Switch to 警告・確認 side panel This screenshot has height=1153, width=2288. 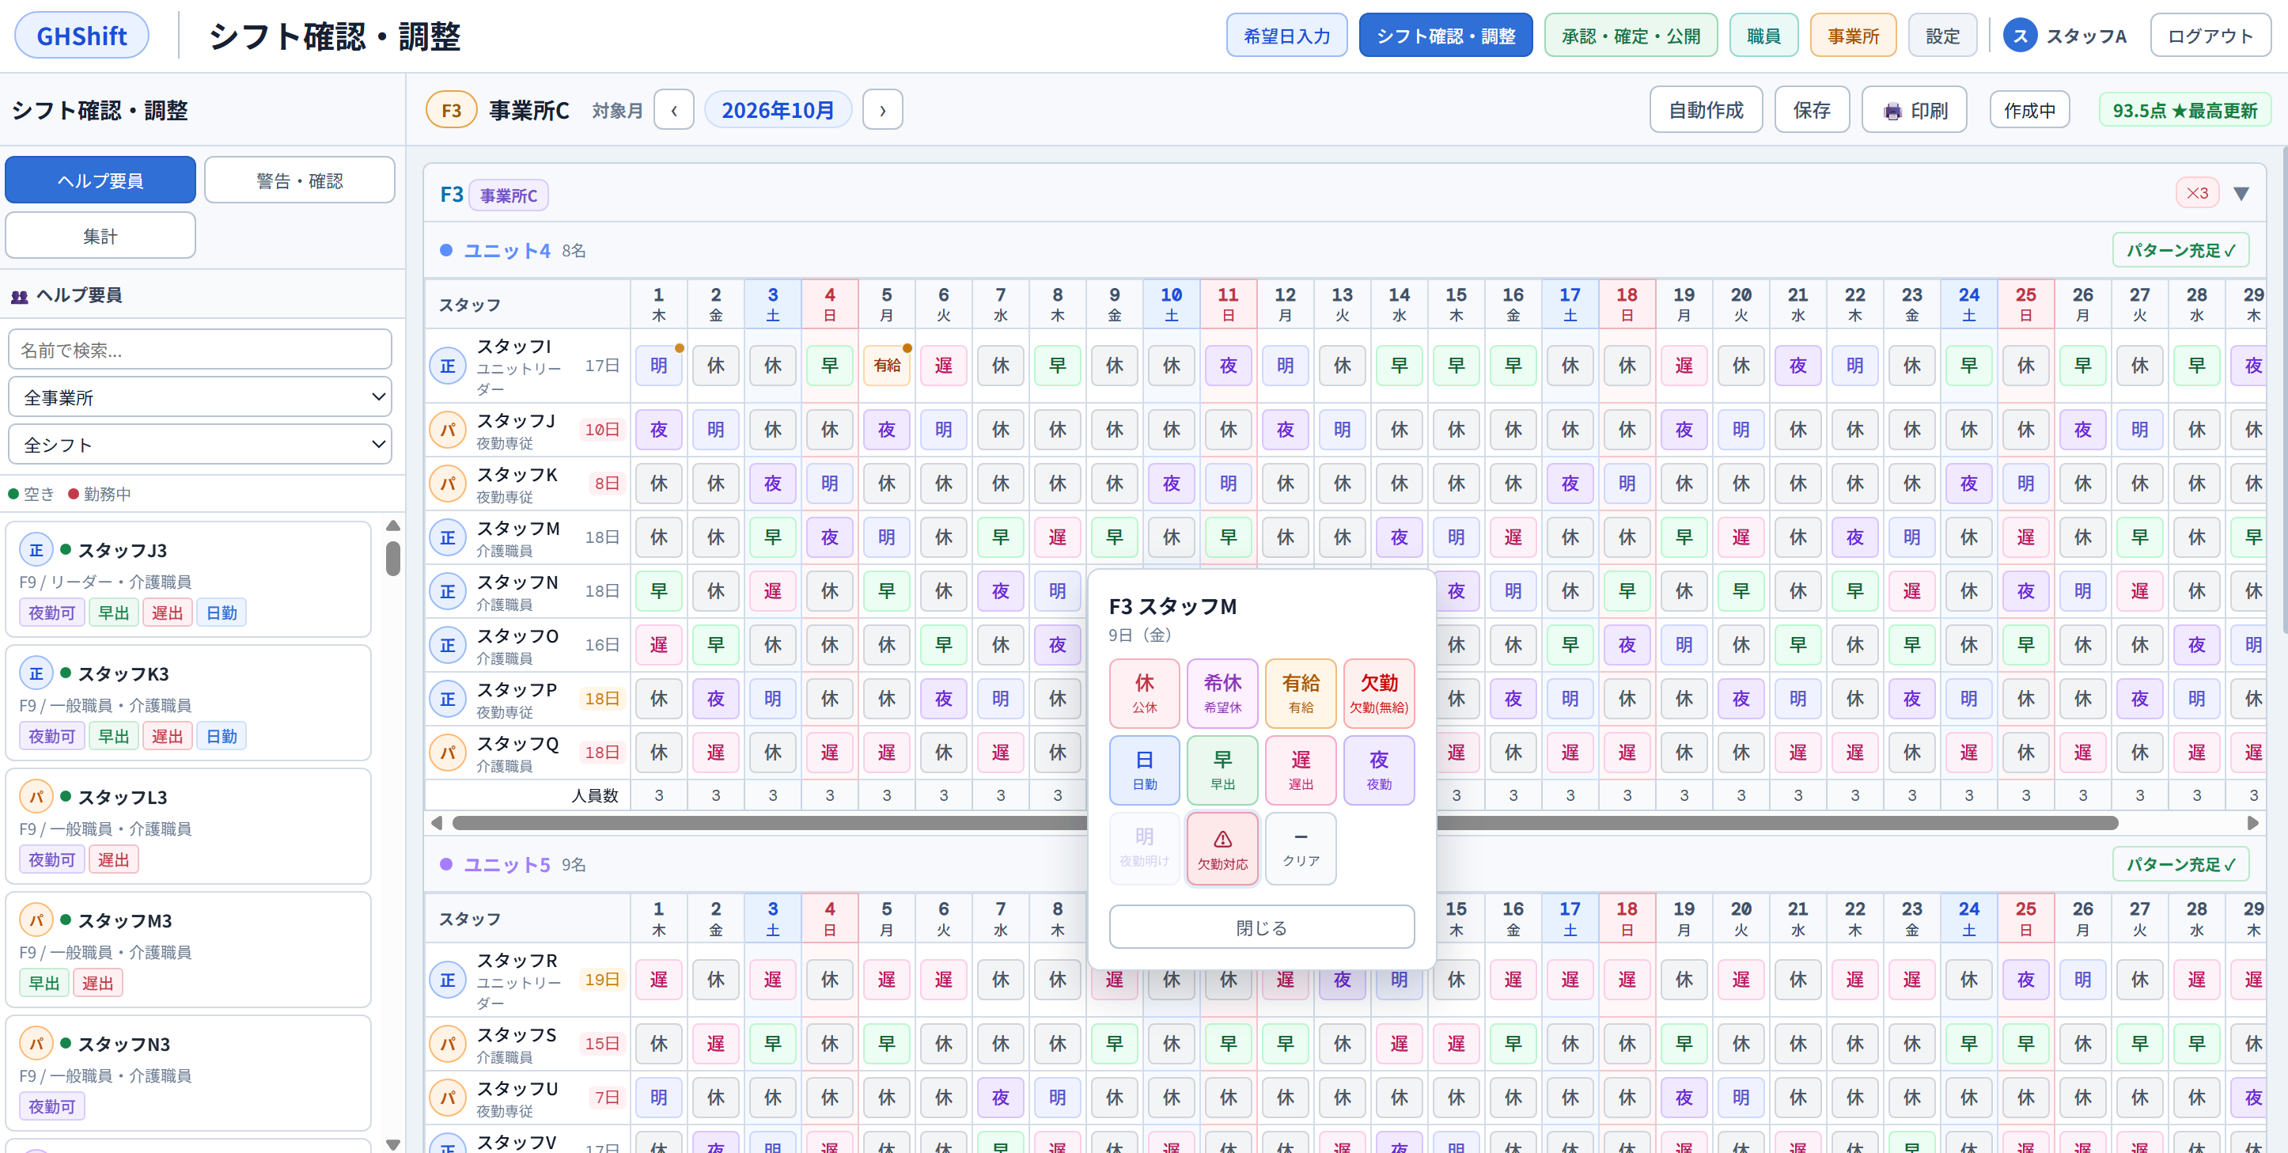coord(299,180)
